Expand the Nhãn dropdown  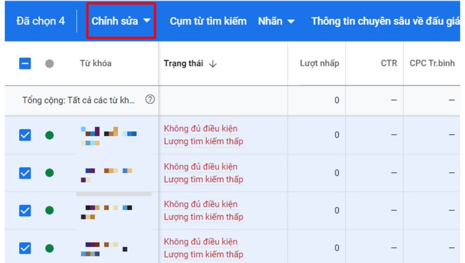[x=276, y=21]
